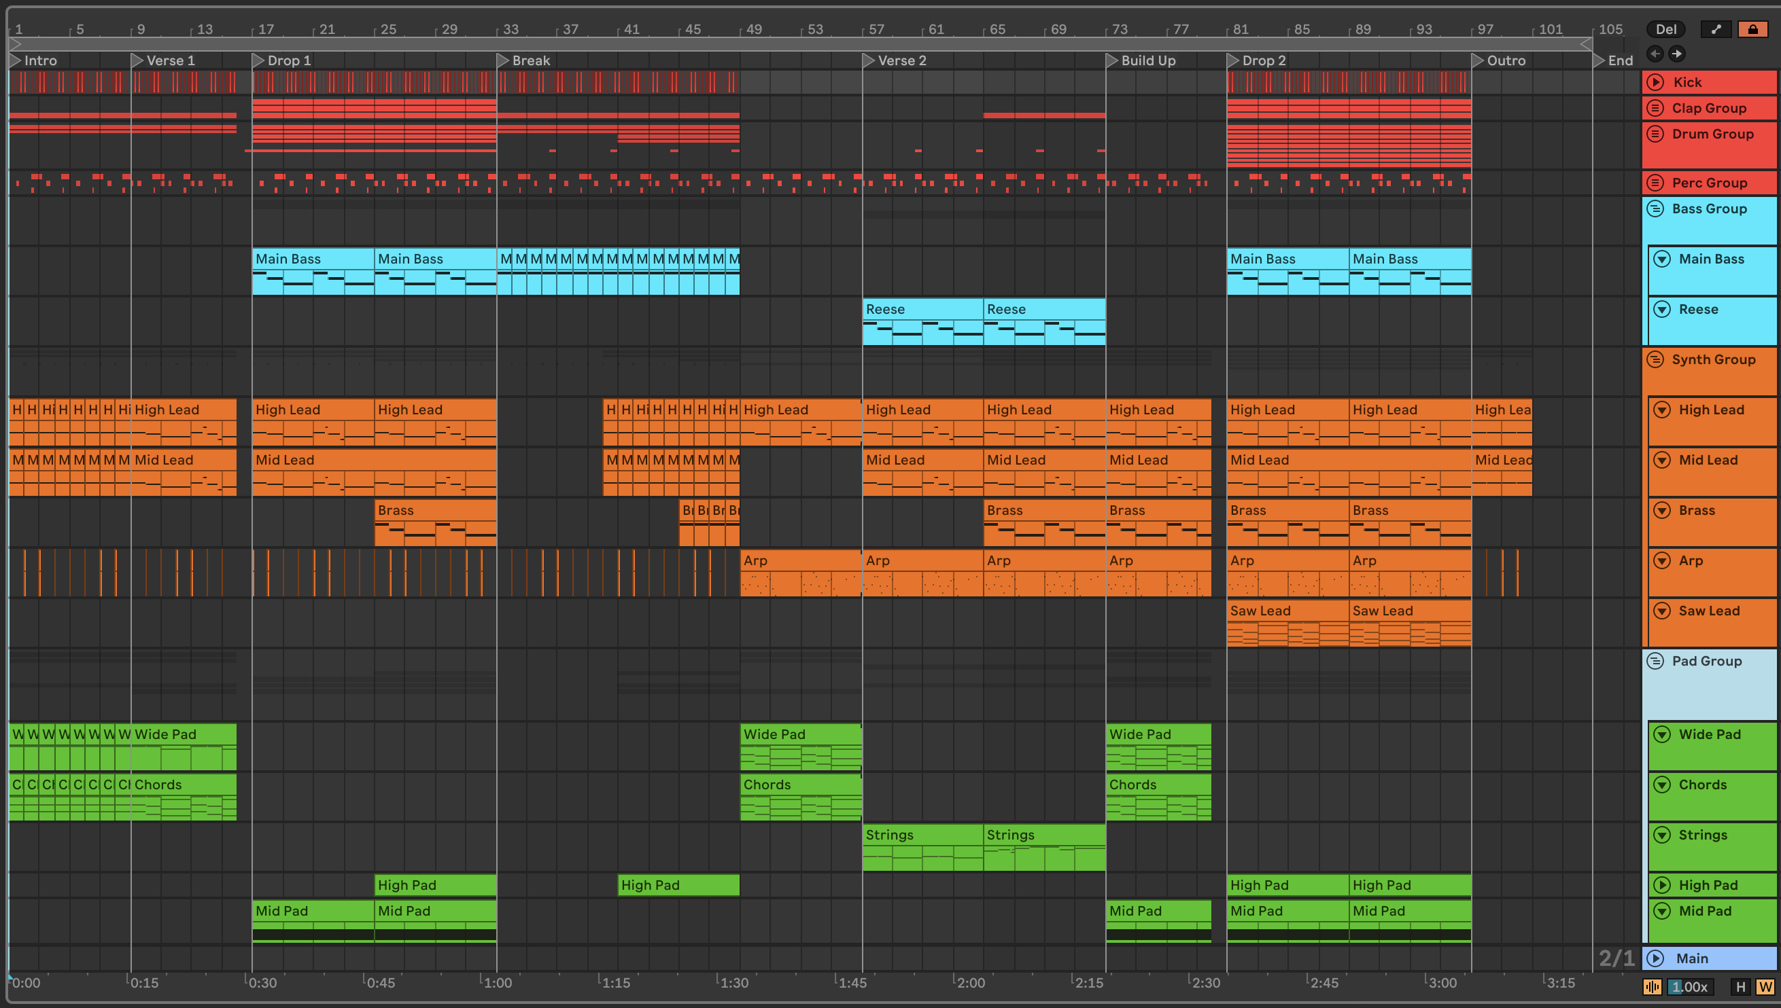Select the Build Up locator marker
The image size is (1781, 1008).
click(1111, 60)
